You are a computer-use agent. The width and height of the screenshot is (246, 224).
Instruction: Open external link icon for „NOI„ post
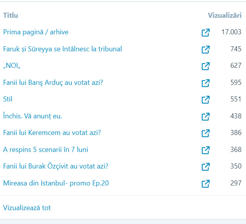click(x=206, y=66)
